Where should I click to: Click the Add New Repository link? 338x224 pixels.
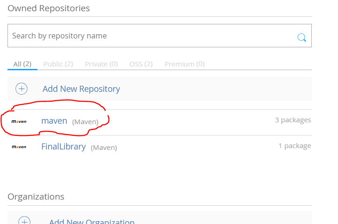(81, 89)
